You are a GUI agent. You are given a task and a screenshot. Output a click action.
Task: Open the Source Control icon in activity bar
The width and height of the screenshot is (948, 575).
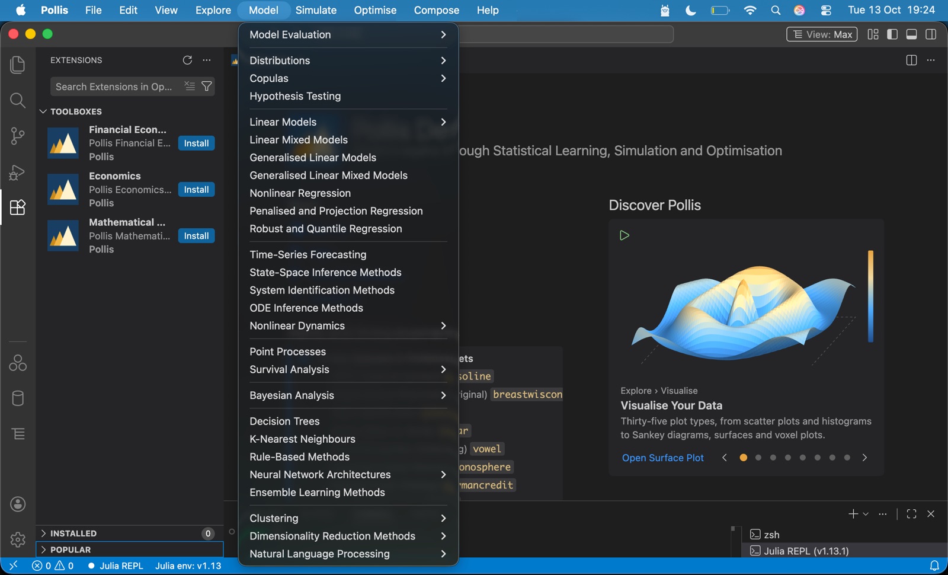click(18, 136)
